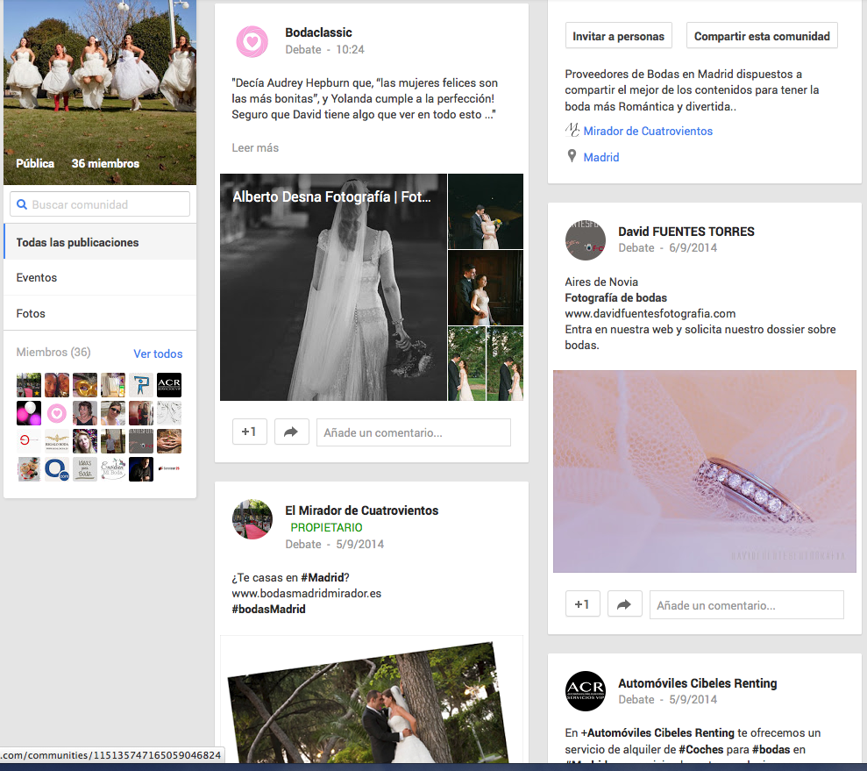Give +1 to the Bodaclassic post
This screenshot has width=867, height=771.
pos(249,432)
